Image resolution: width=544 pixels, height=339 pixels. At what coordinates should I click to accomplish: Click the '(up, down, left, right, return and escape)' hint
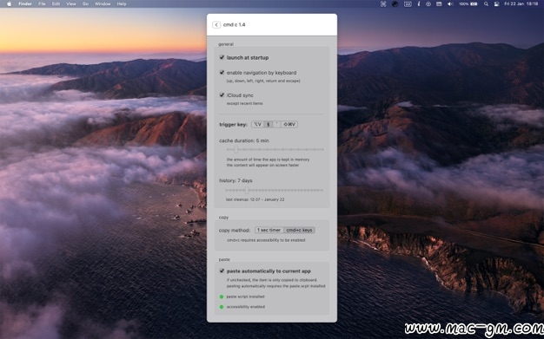[263, 81]
